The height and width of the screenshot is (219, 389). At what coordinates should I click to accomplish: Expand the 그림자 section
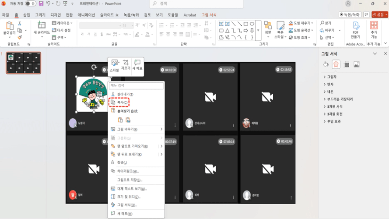tap(330, 77)
